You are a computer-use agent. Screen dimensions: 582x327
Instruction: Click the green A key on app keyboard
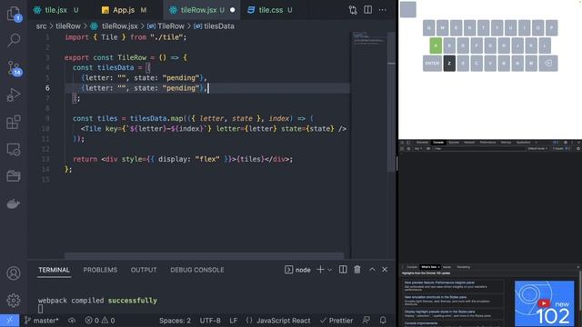436,45
